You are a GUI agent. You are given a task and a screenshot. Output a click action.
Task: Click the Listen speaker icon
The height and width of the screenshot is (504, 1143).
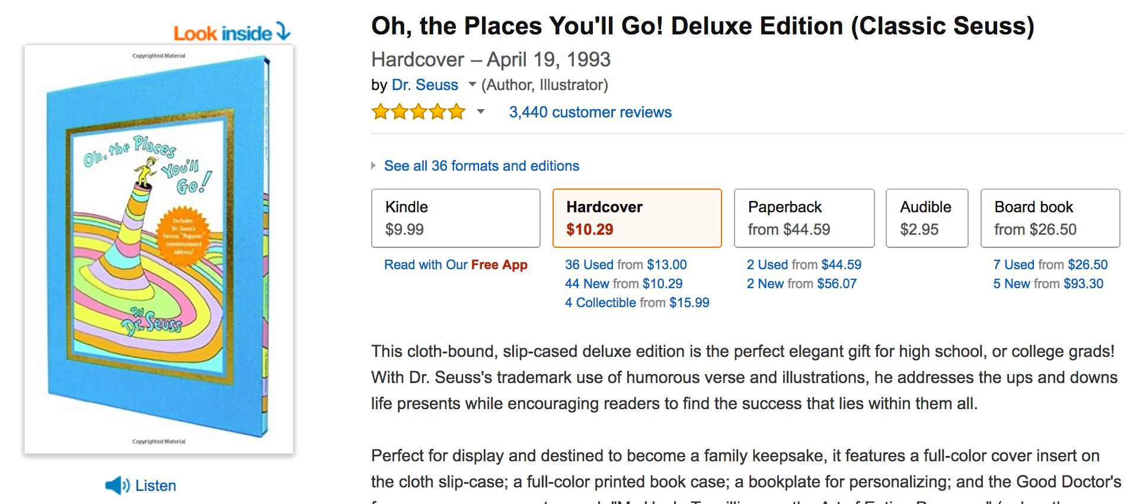click(x=117, y=486)
